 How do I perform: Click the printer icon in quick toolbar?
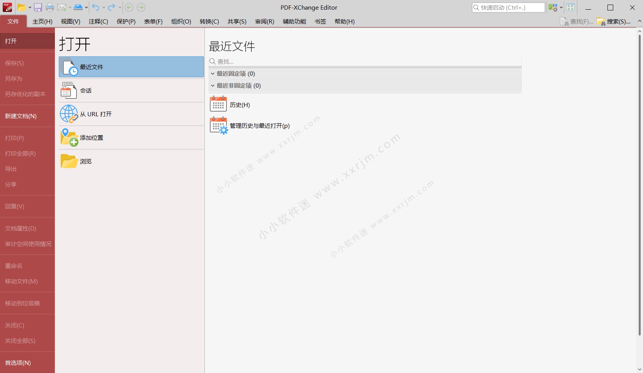pyautogui.click(x=50, y=7)
